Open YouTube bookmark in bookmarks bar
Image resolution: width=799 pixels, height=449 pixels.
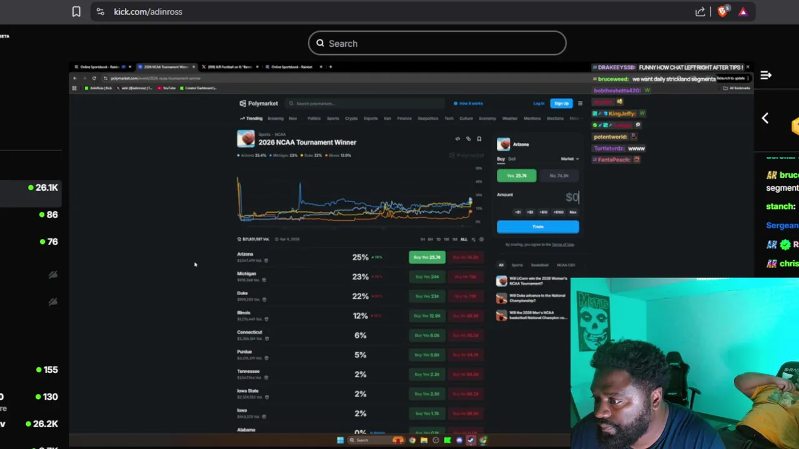pyautogui.click(x=167, y=88)
